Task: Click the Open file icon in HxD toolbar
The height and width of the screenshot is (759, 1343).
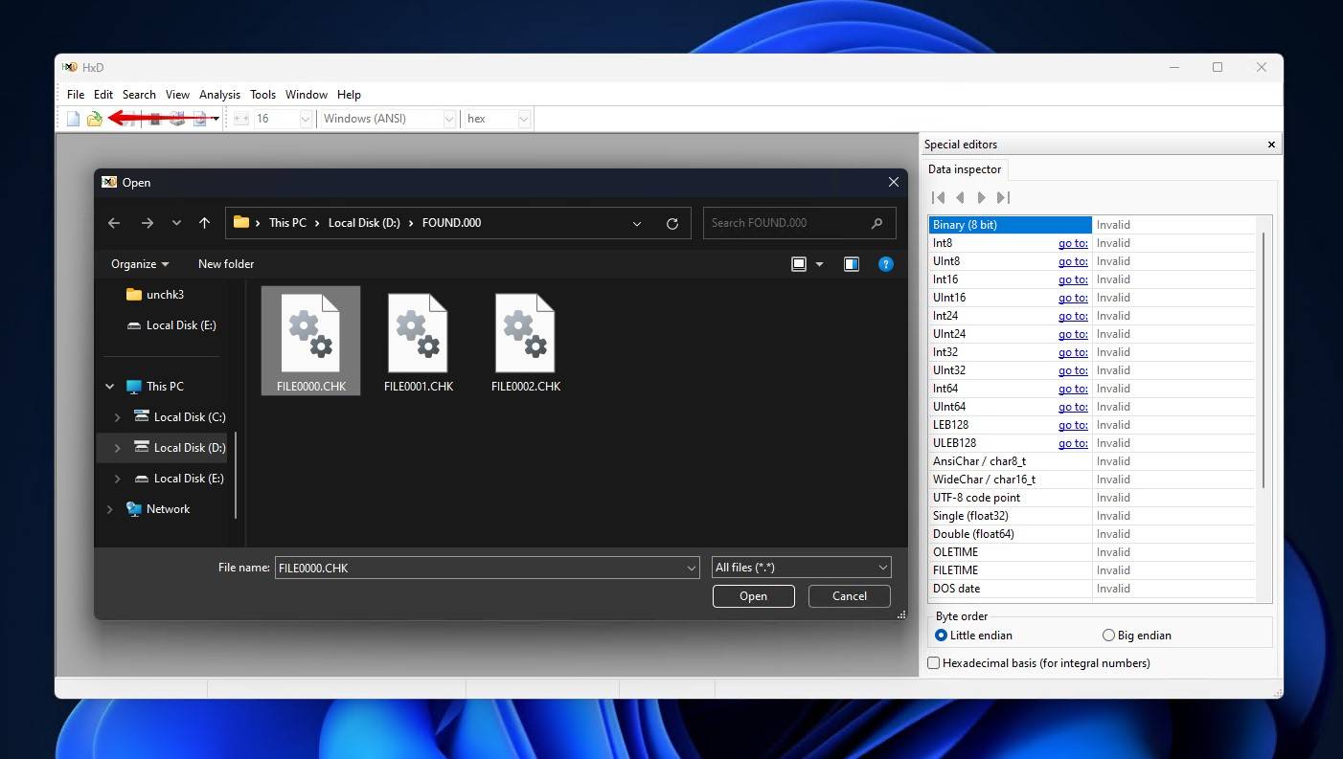Action: pyautogui.click(x=95, y=119)
